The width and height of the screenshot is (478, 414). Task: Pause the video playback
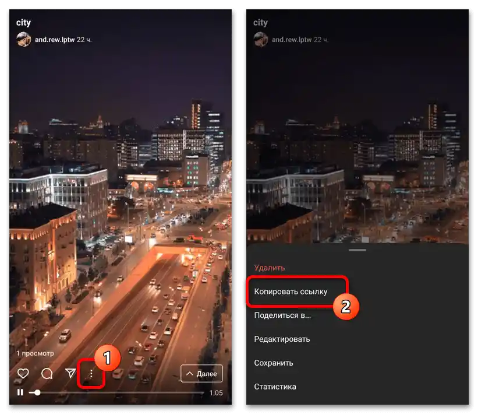[20, 392]
